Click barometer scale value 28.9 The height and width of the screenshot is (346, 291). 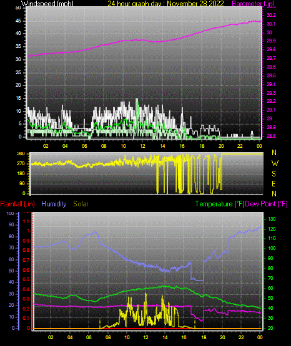pyautogui.click(x=271, y=128)
